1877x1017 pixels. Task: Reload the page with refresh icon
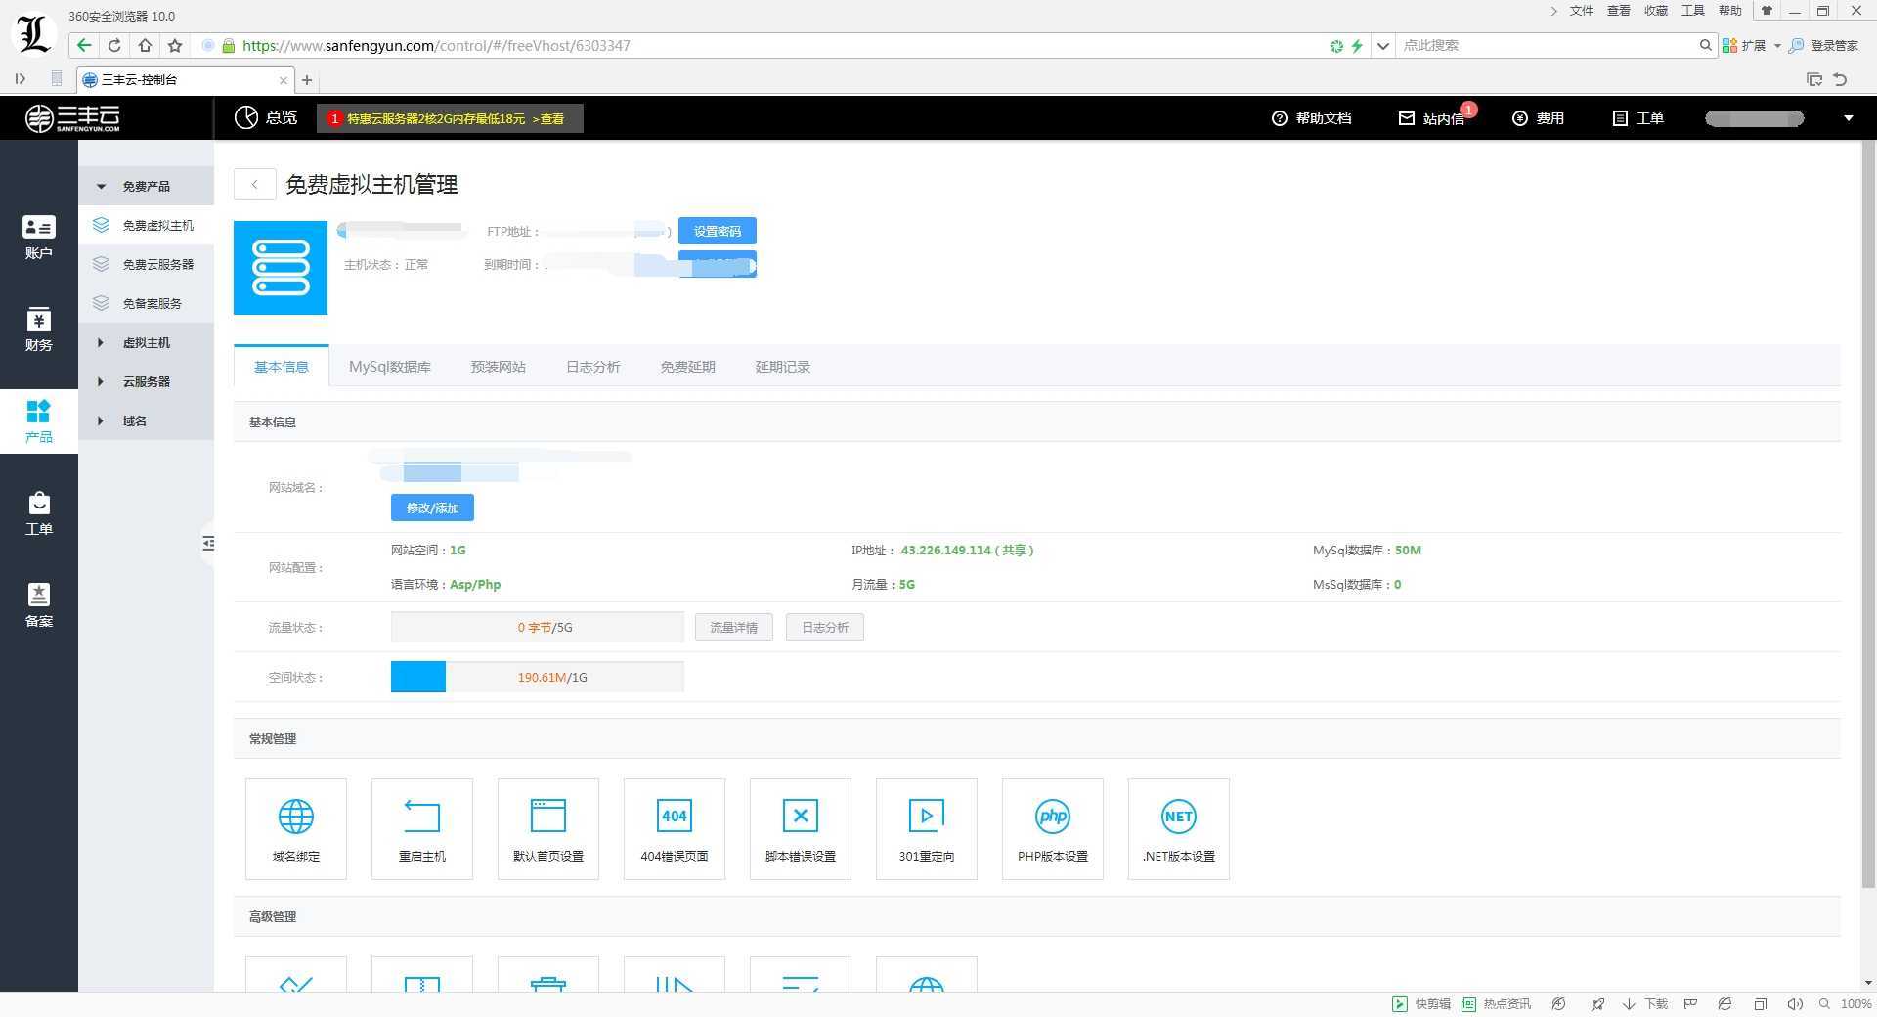click(114, 45)
